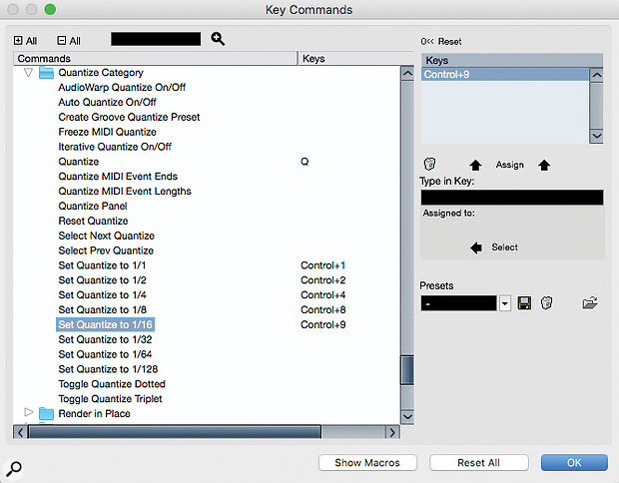Open key commands file via folder icon
The height and width of the screenshot is (483, 619).
point(590,303)
